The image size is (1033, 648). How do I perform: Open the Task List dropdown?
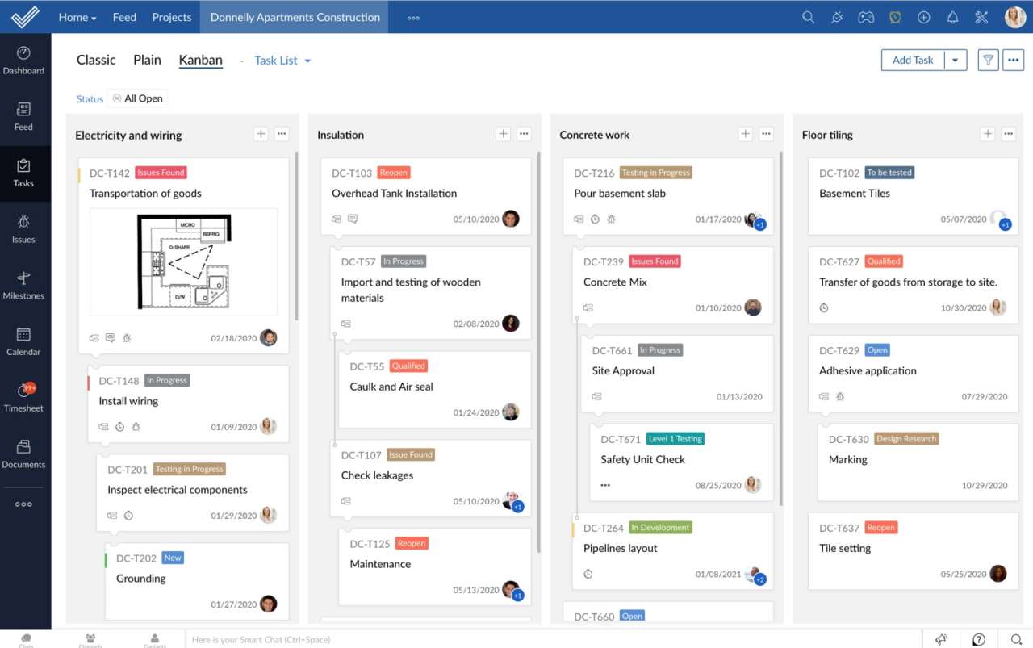point(282,60)
